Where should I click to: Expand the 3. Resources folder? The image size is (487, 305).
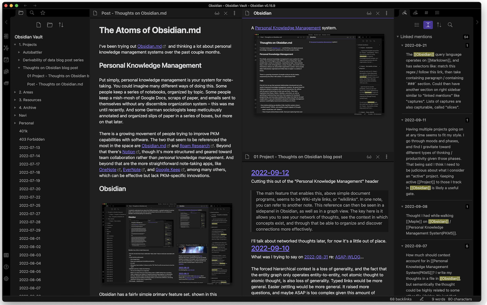tap(15, 100)
